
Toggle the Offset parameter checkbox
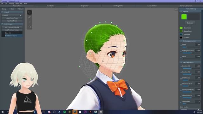[x=181, y=57]
